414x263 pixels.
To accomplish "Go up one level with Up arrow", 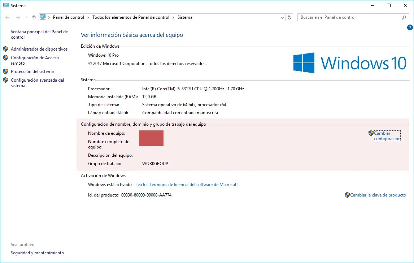I will [34, 17].
